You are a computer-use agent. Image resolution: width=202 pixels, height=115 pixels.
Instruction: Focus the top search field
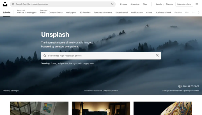(x=63, y=4)
